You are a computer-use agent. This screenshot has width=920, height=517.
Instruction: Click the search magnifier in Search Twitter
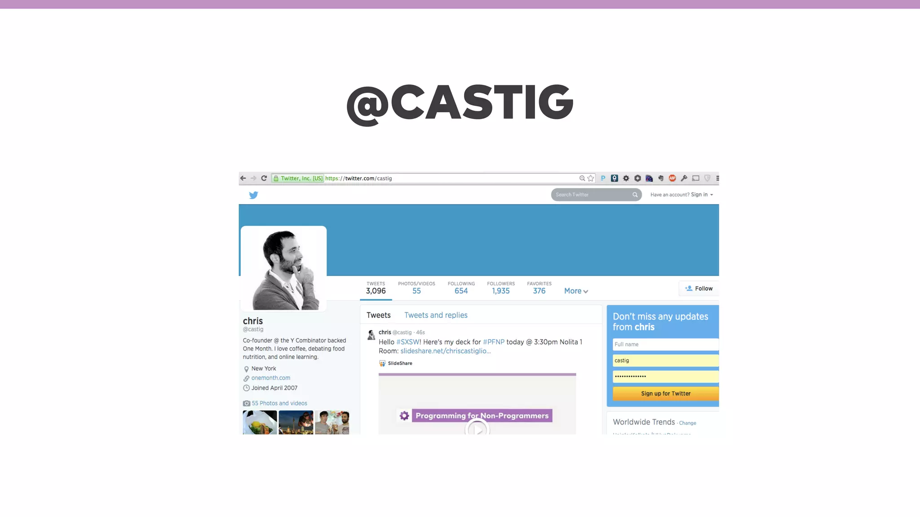635,195
